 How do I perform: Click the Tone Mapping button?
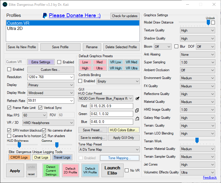click(120, 158)
